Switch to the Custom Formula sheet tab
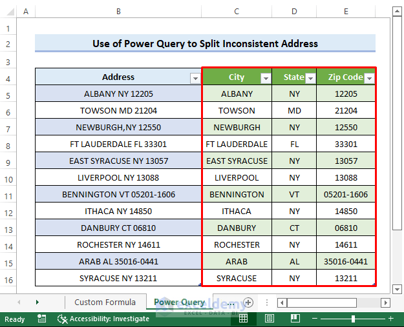The height and width of the screenshot is (327, 404). pyautogui.click(x=105, y=302)
